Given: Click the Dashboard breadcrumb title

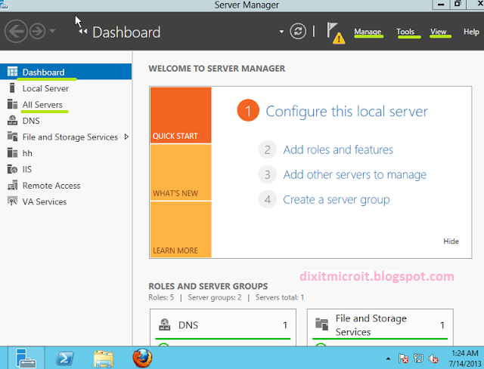Looking at the screenshot, I should click(x=126, y=32).
